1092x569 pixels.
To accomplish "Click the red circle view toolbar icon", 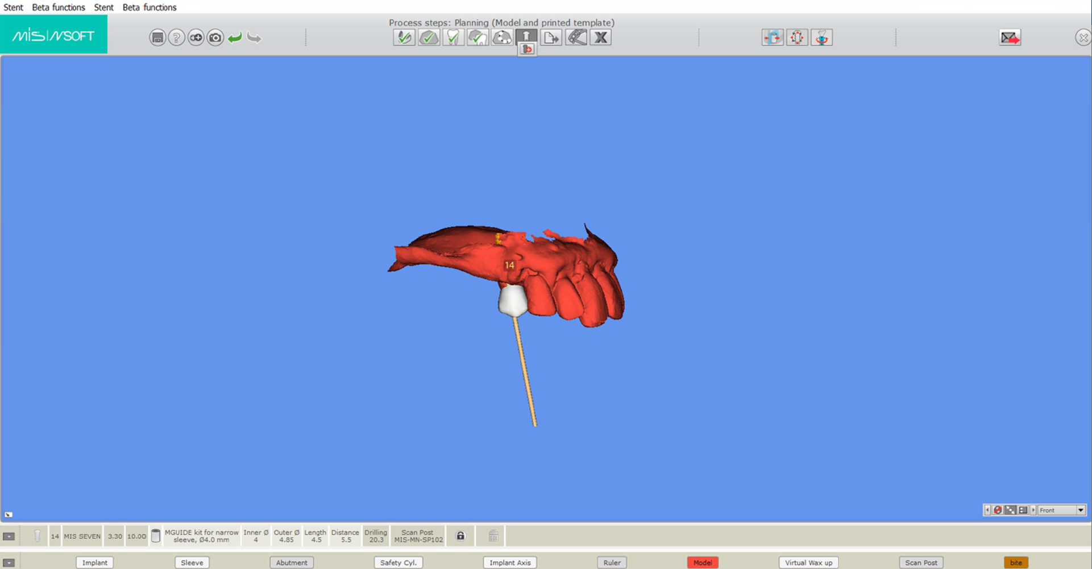I will pos(998,510).
